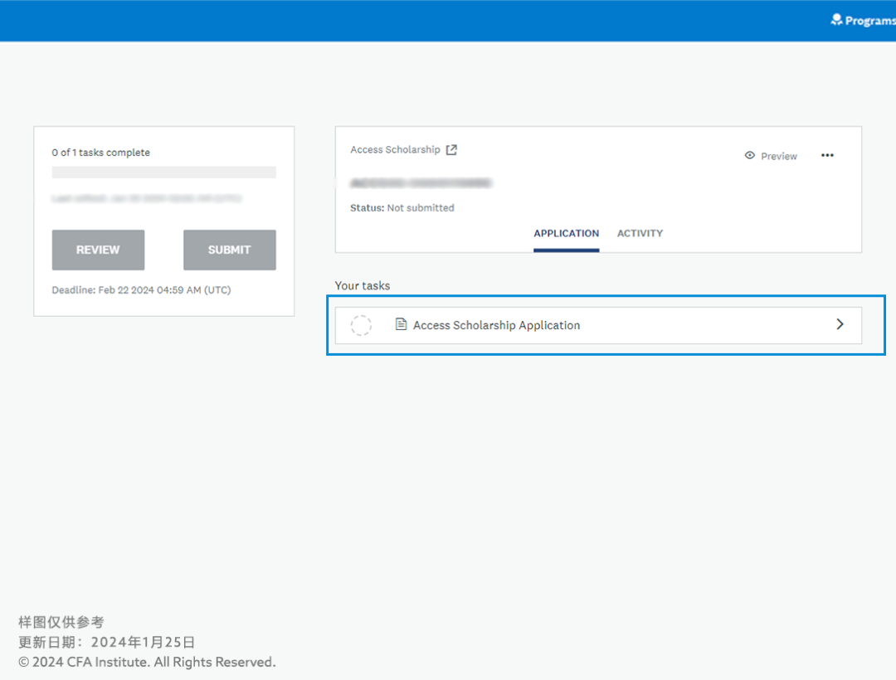The width and height of the screenshot is (896, 680).
Task: Click the 0 of 1 tasks complete text
Action: point(100,153)
